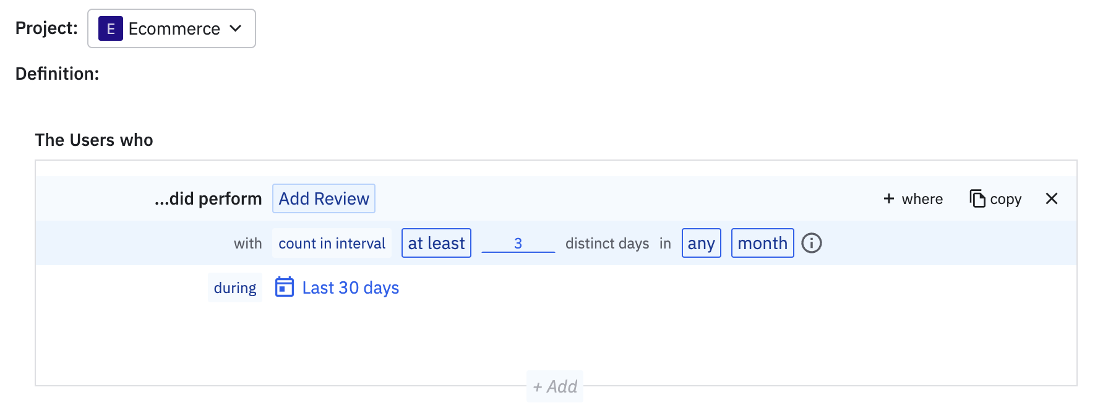Change the "month" interval unit
This screenshot has width=1095, height=408.
762,243
